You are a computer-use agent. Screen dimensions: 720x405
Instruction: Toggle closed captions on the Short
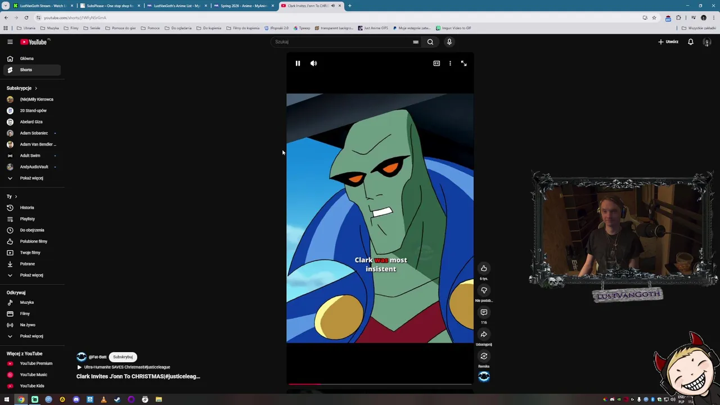pyautogui.click(x=436, y=64)
